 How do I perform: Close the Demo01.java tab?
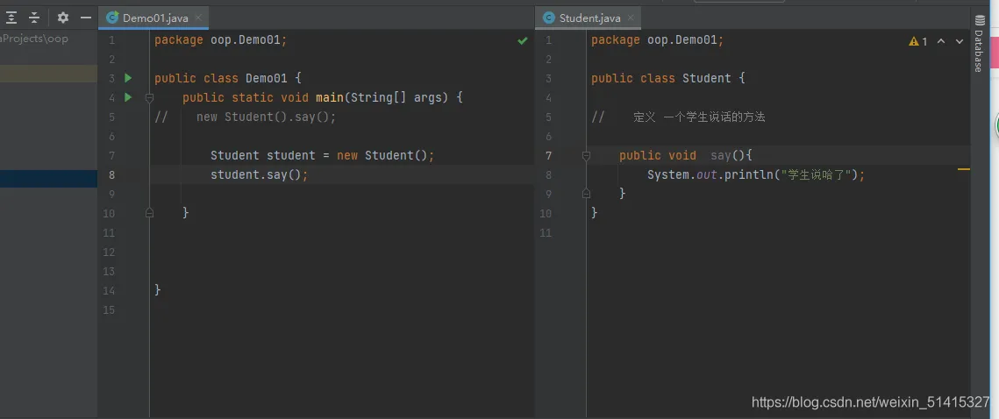[x=199, y=18]
